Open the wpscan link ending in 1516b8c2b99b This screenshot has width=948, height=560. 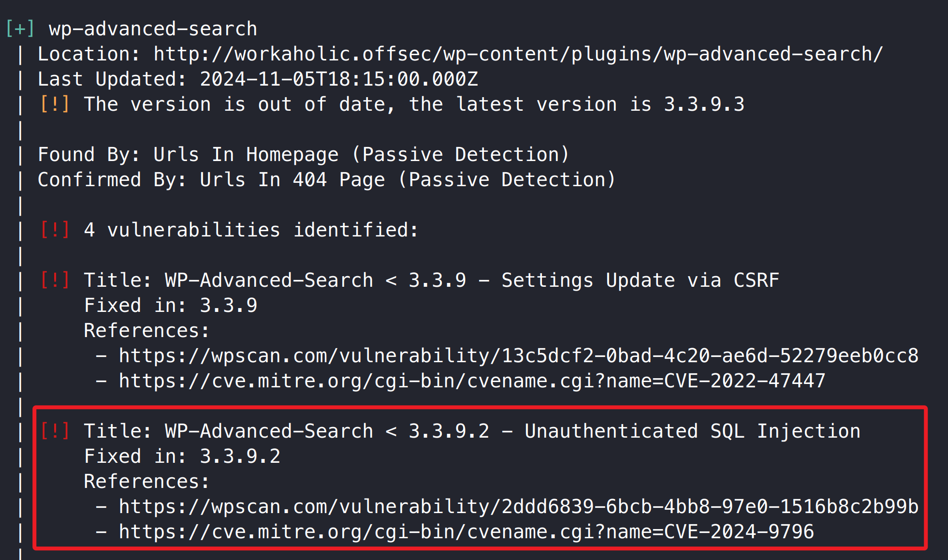[518, 507]
